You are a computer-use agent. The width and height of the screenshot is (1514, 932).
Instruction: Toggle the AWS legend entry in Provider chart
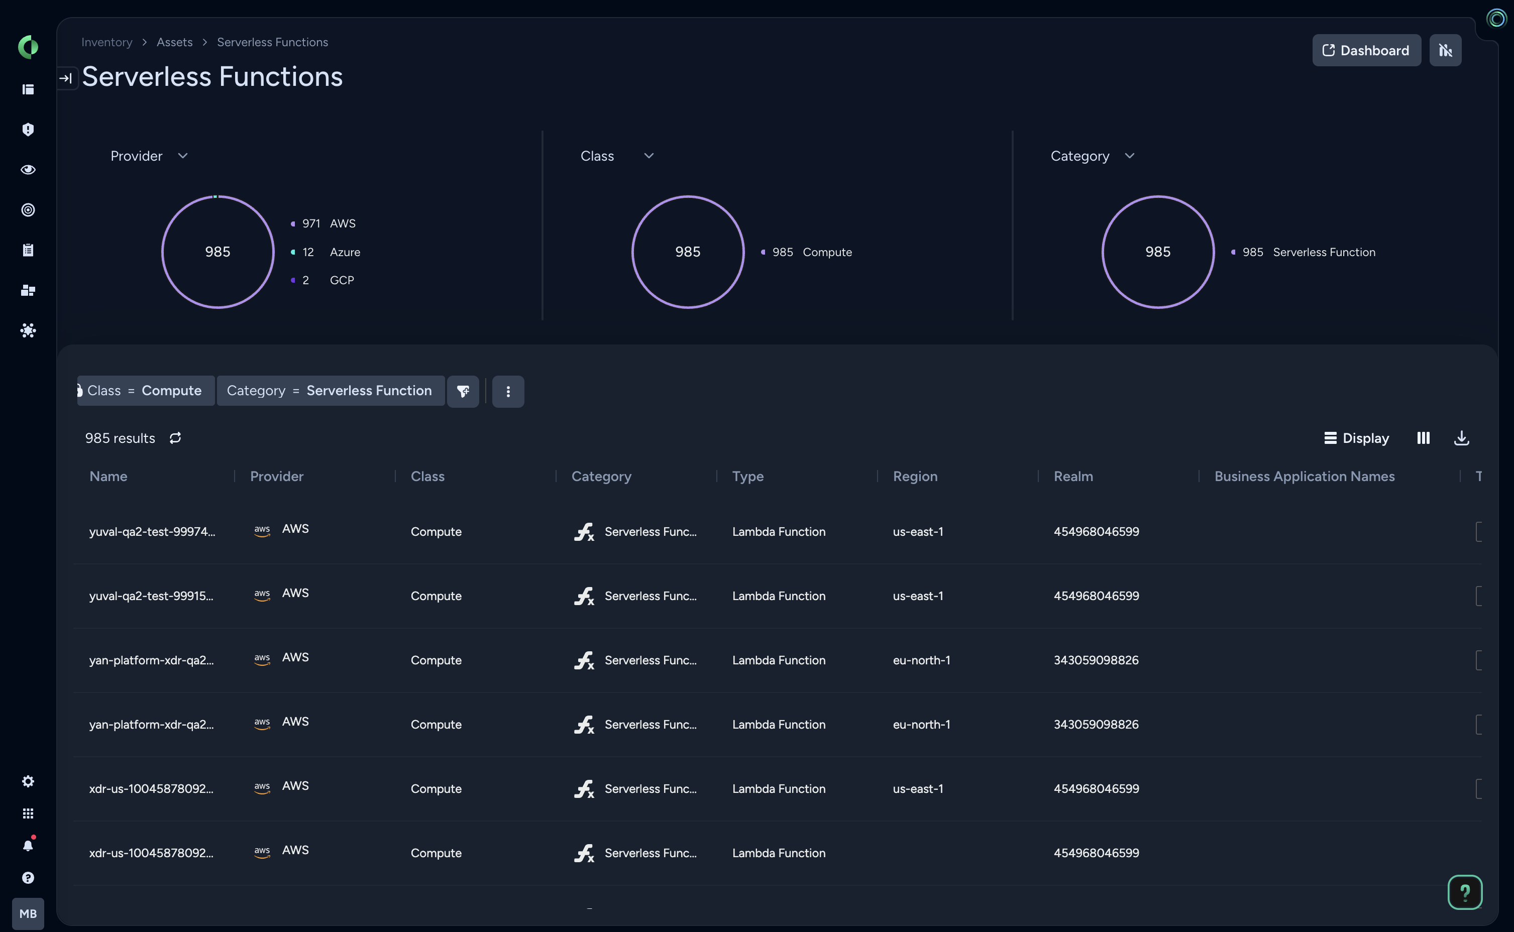[342, 223]
